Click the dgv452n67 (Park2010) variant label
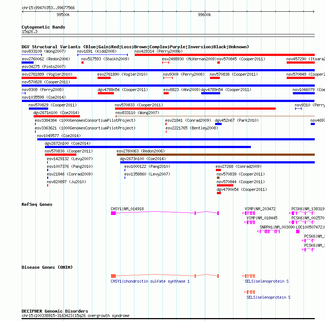The height and width of the screenshot is (321, 325). pyautogui.click(x=237, y=120)
